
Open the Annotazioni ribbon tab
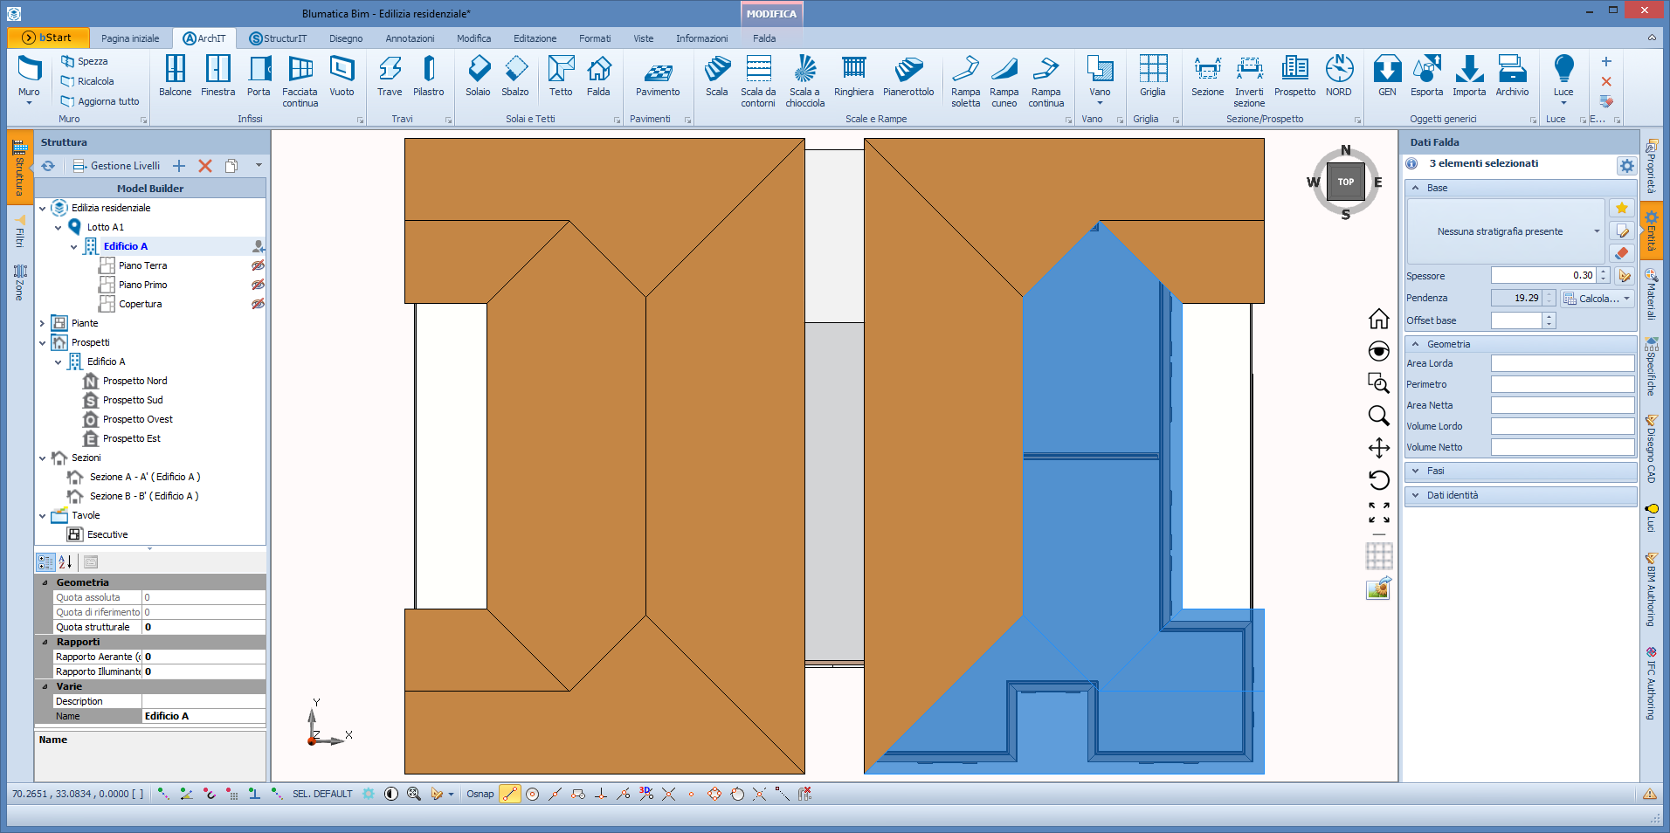coord(410,38)
